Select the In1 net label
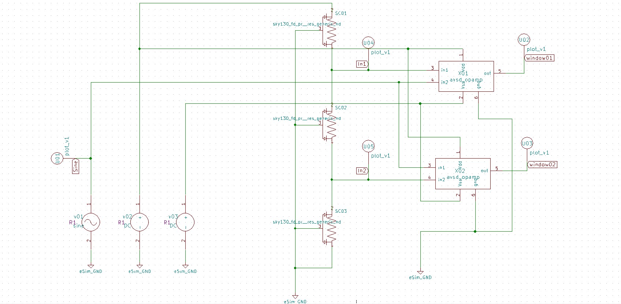Viewport: 621px width, 304px height. (x=362, y=64)
